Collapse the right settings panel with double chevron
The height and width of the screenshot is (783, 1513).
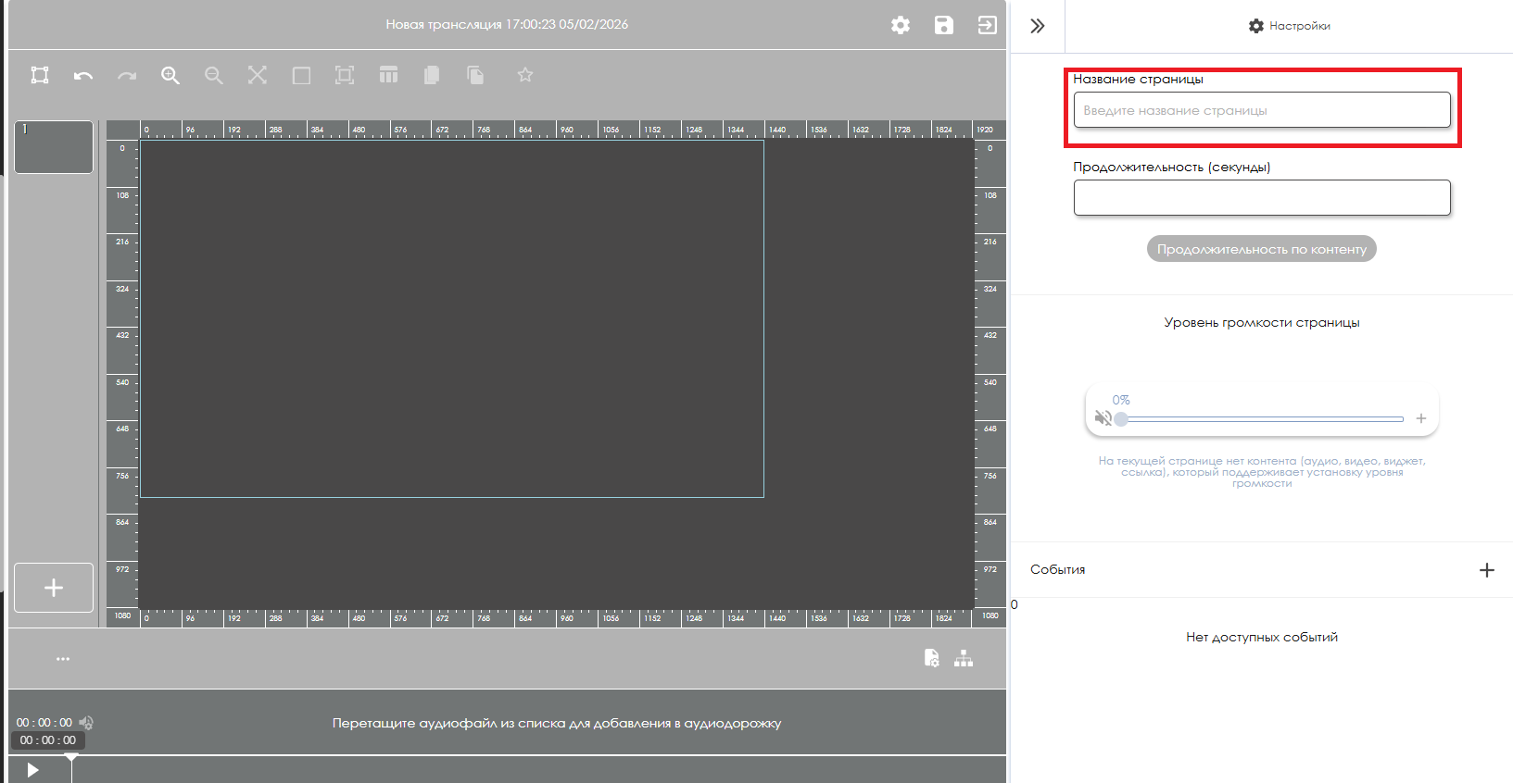point(1038,26)
